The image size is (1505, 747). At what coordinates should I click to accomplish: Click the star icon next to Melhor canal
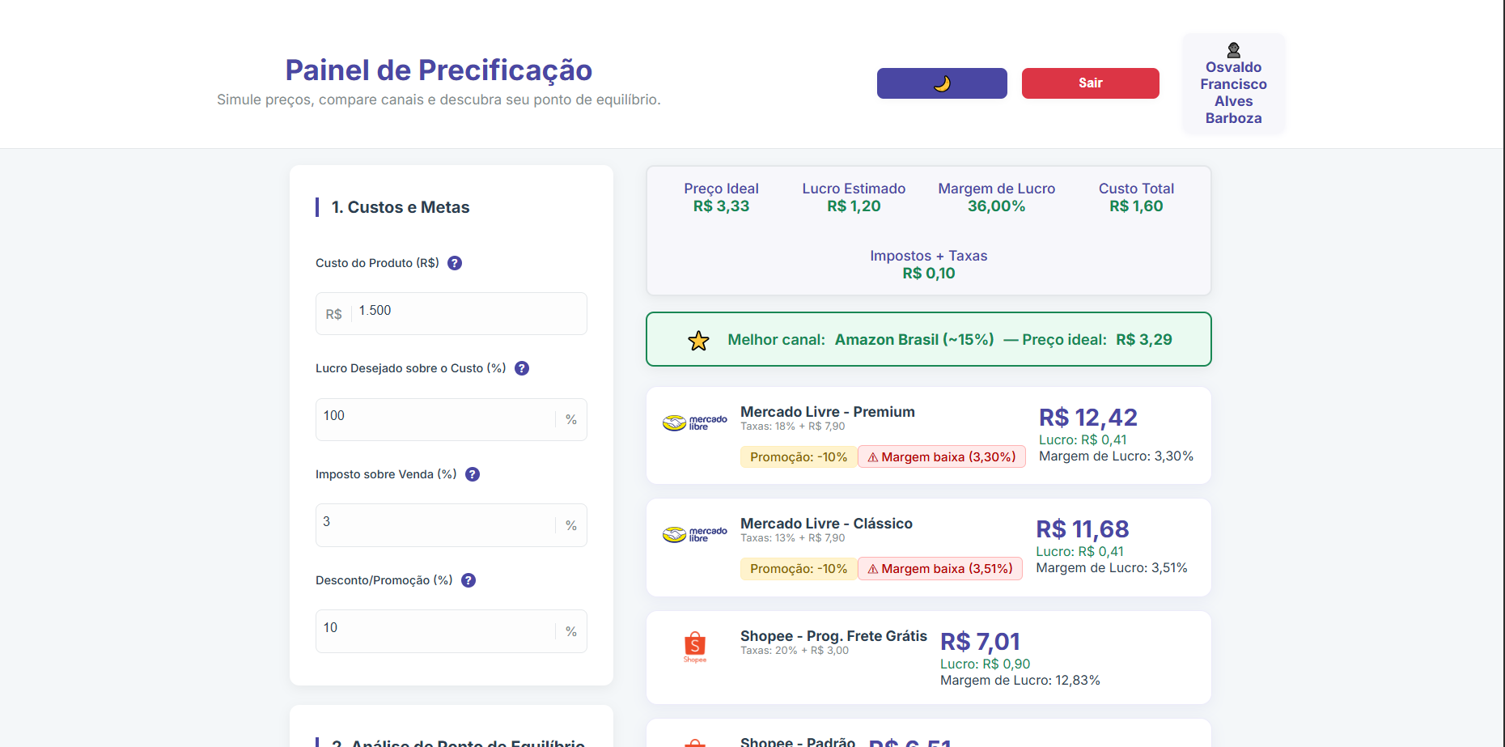(697, 340)
